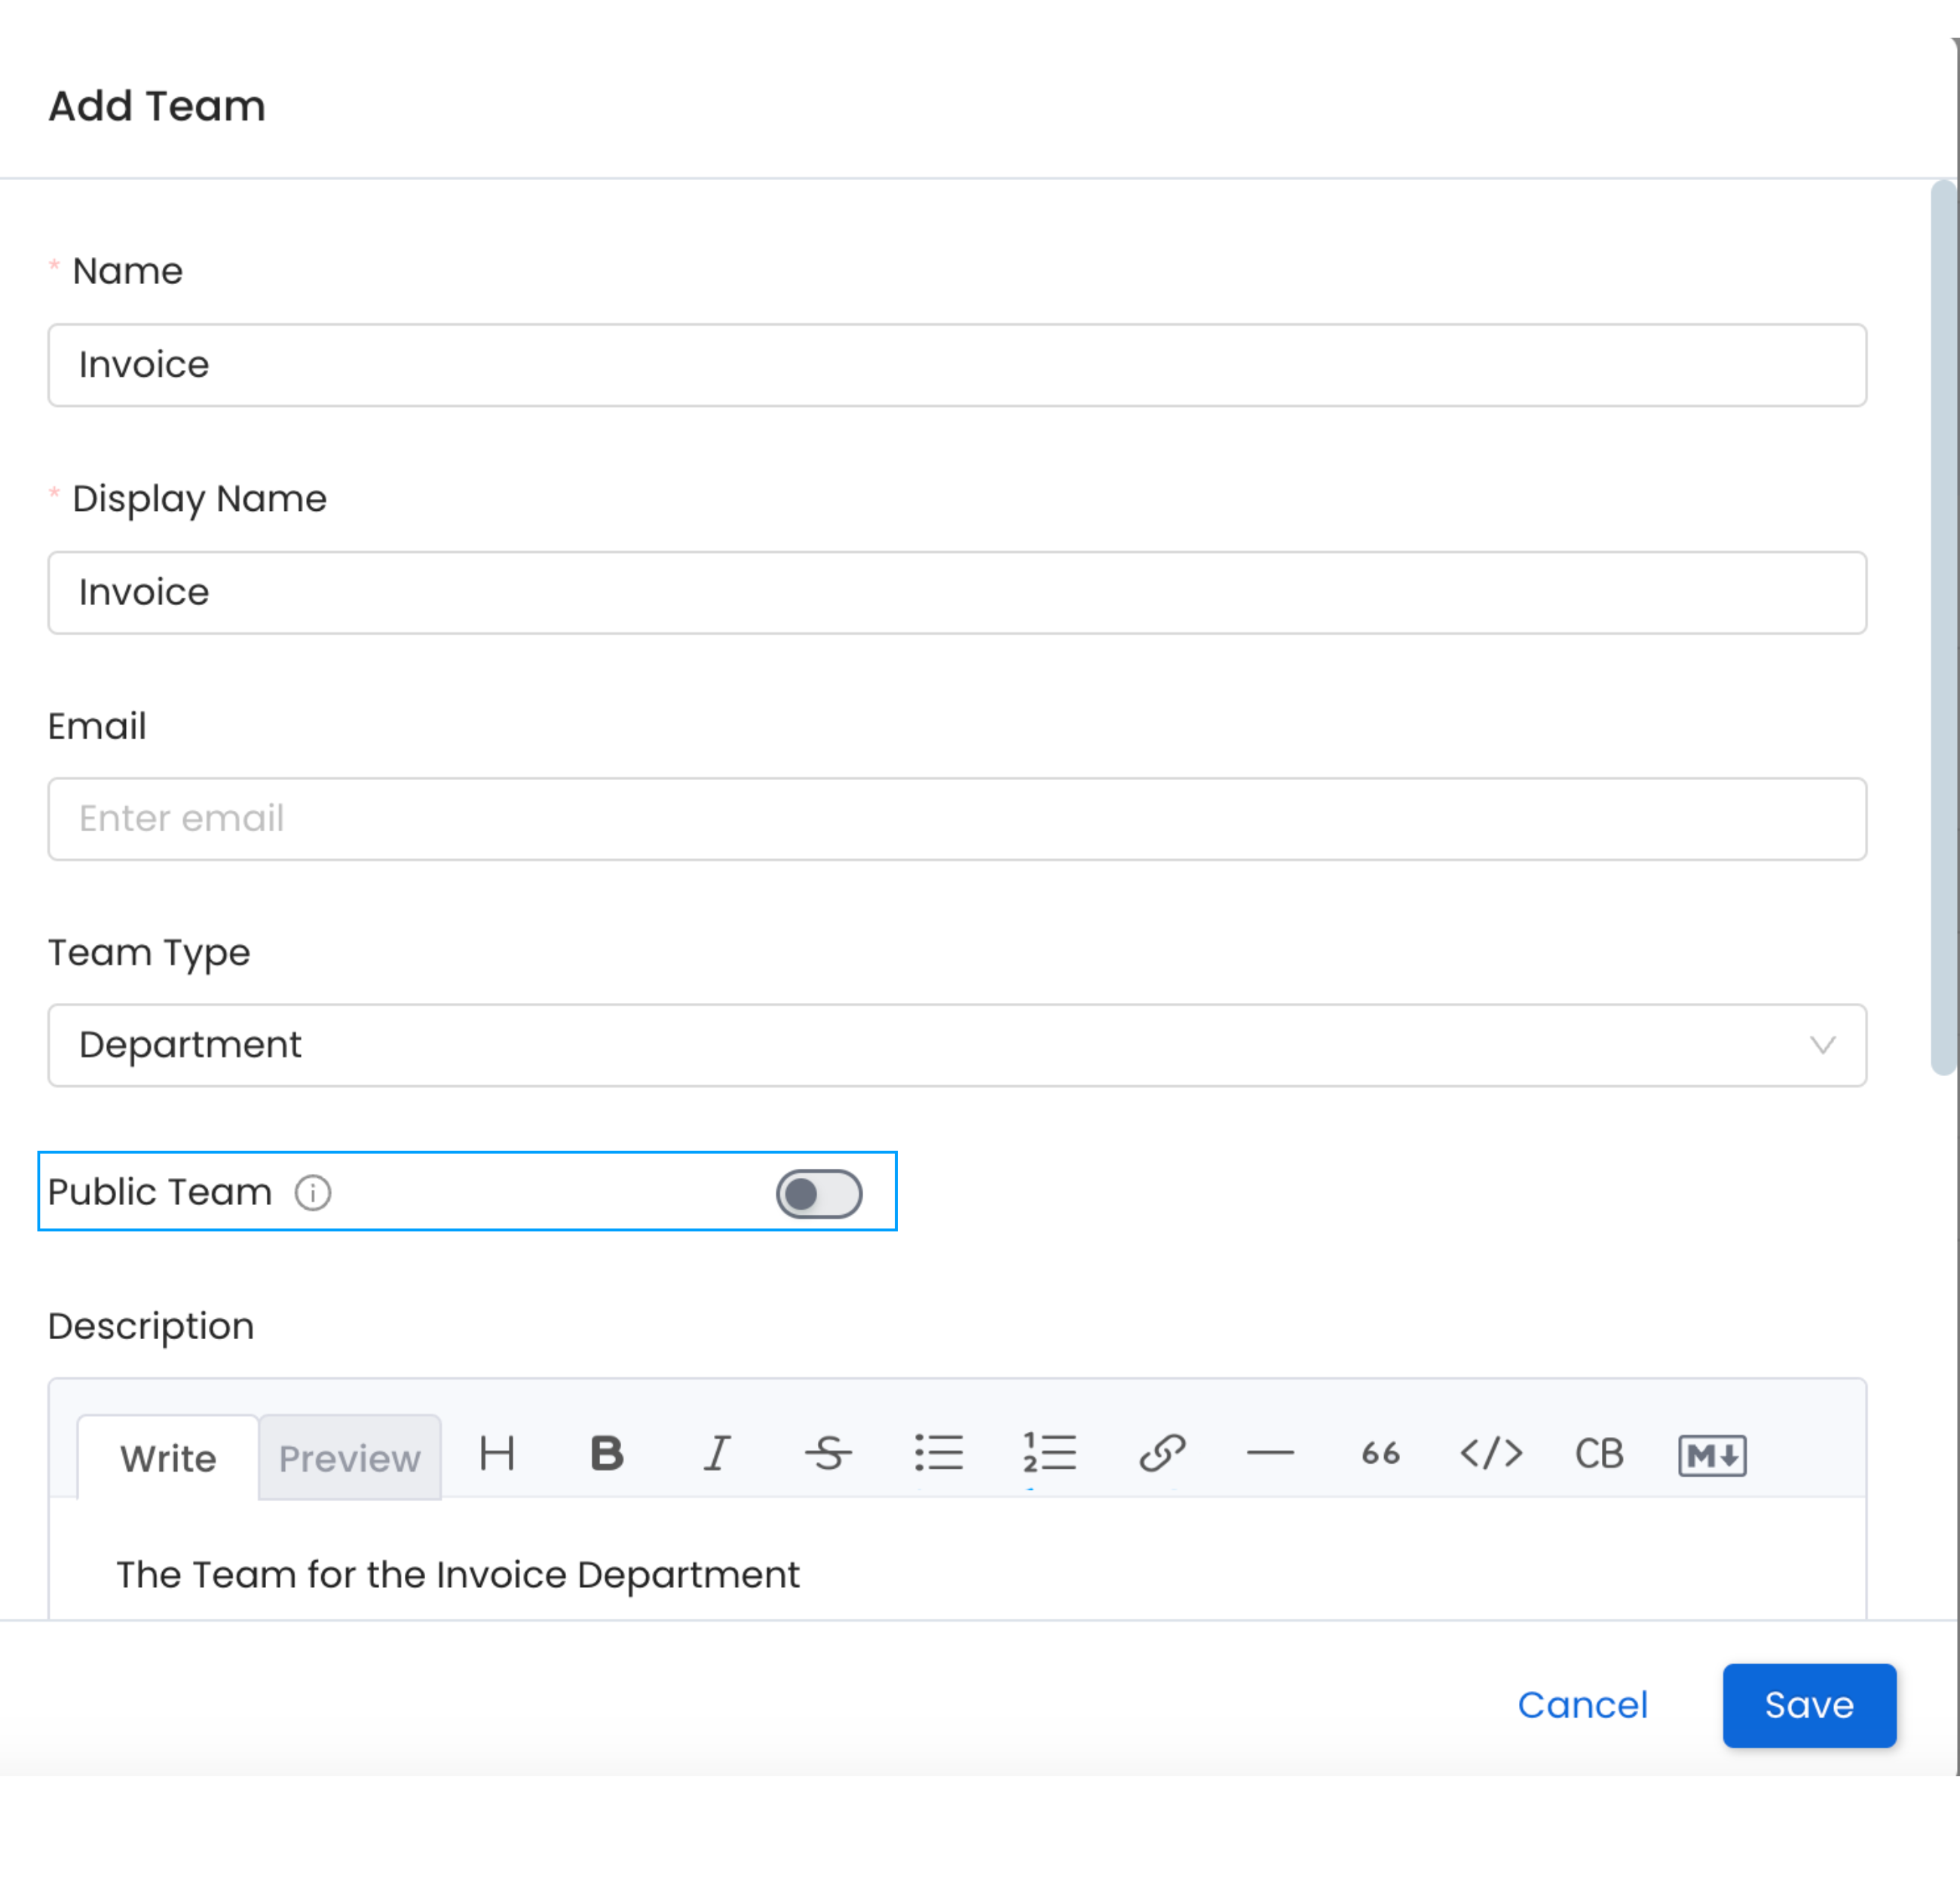Insert blockquote using quote icon
This screenshot has width=1960, height=1881.
[x=1380, y=1453]
